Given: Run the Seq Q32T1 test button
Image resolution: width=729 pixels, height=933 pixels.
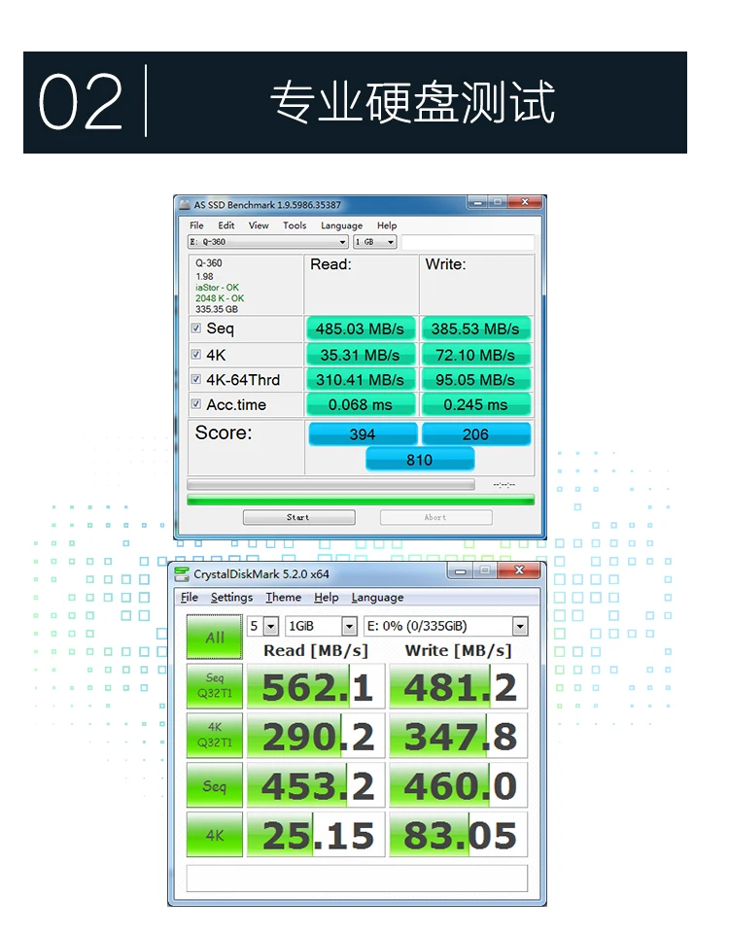Looking at the screenshot, I should pos(214,686).
